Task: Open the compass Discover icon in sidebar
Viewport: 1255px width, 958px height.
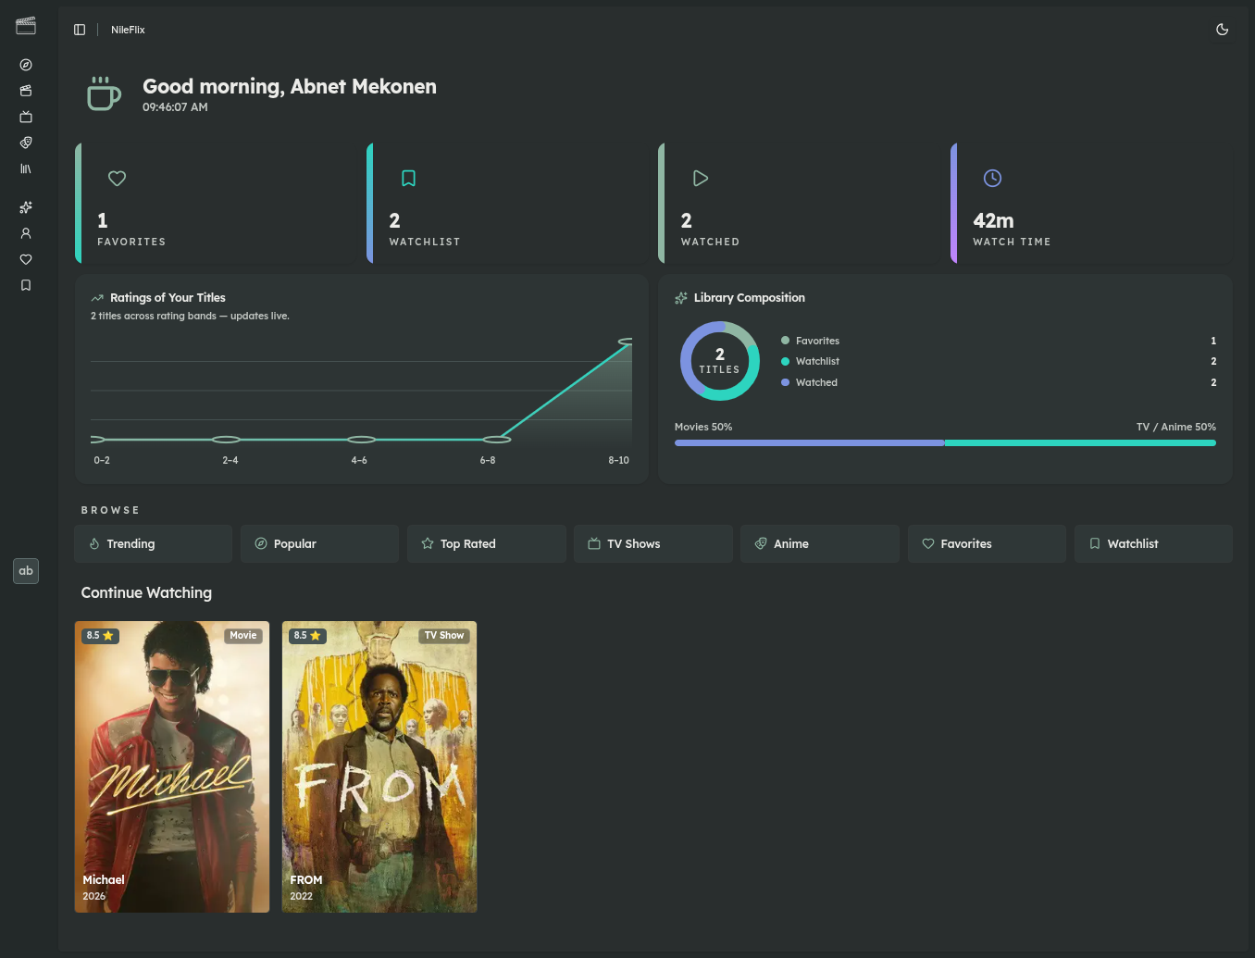Action: (26, 65)
